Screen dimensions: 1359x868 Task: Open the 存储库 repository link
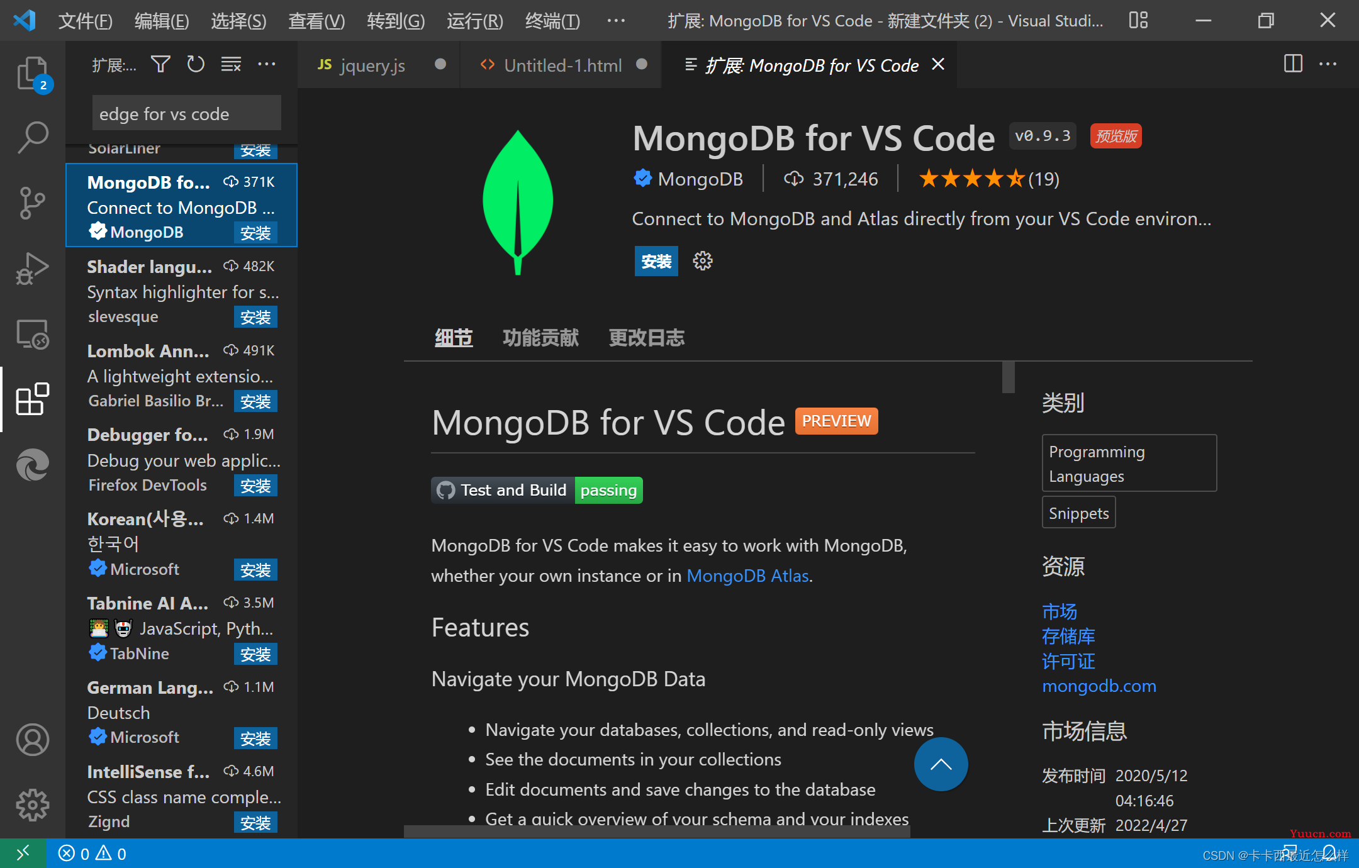pos(1068,637)
